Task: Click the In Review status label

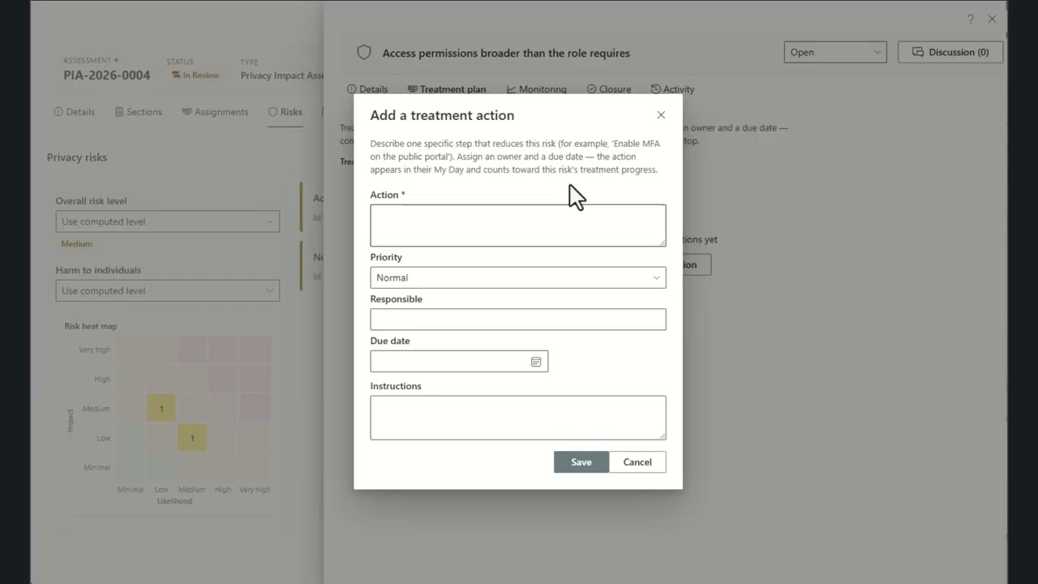Action: click(x=195, y=75)
